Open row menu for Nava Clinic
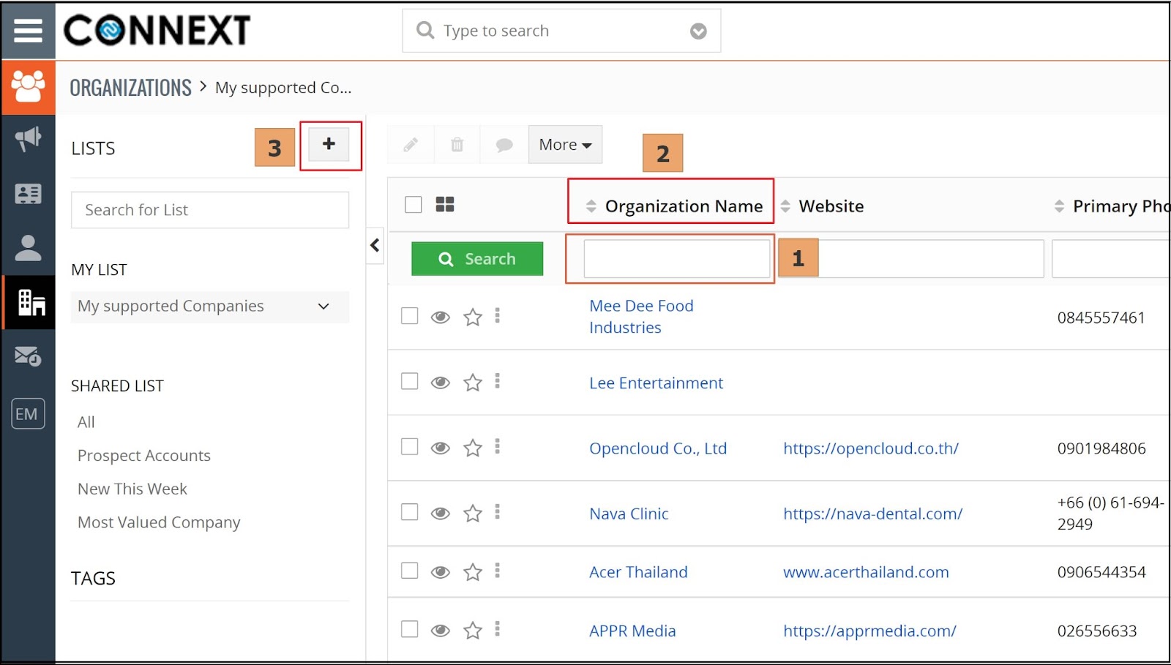 click(498, 511)
